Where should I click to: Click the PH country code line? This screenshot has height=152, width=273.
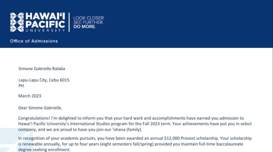[21, 86]
